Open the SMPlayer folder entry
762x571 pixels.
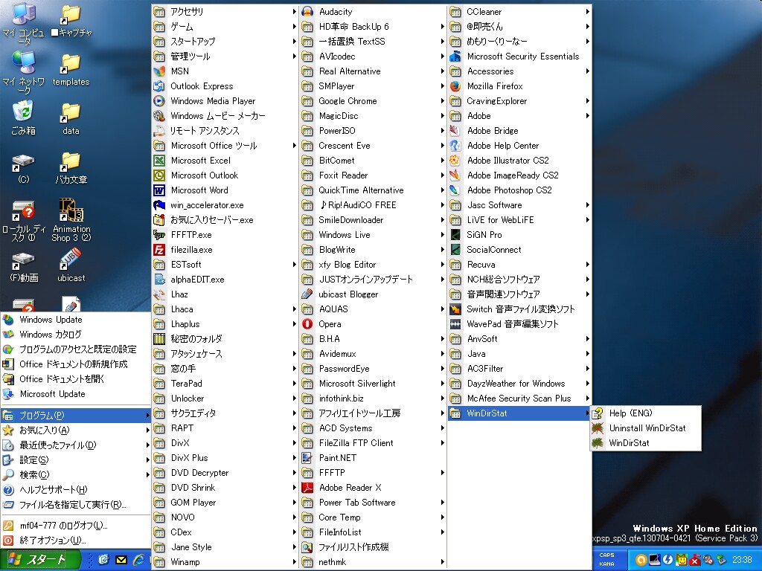point(374,86)
